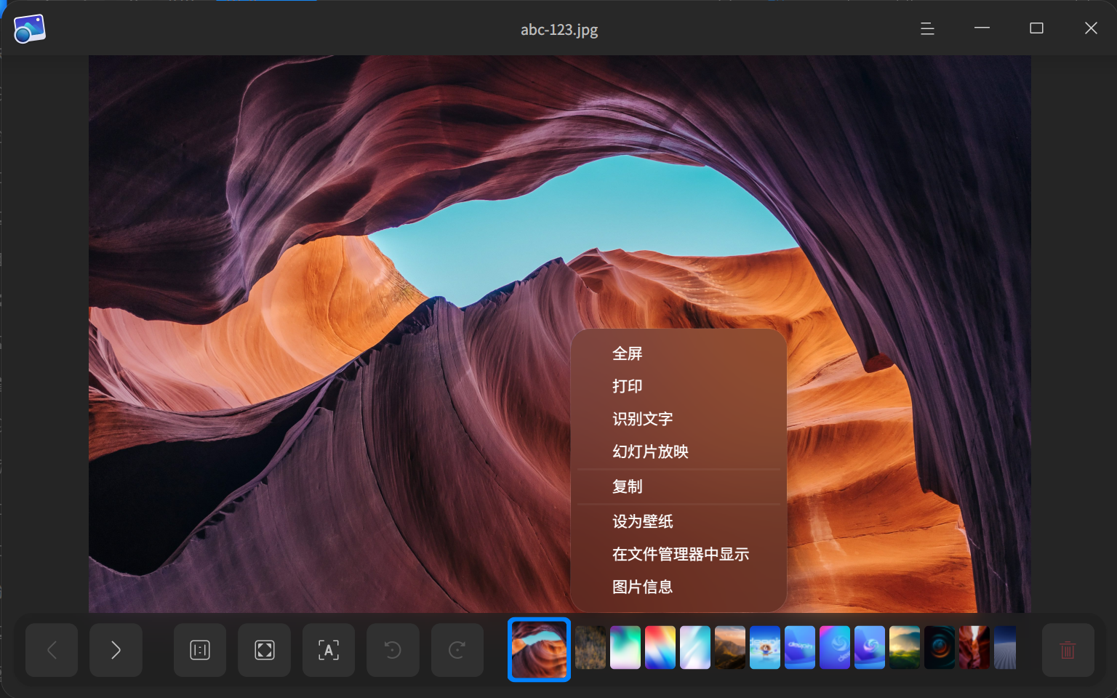Select the highlighted canyon arch thumbnail
This screenshot has height=698, width=1117.
pos(539,649)
